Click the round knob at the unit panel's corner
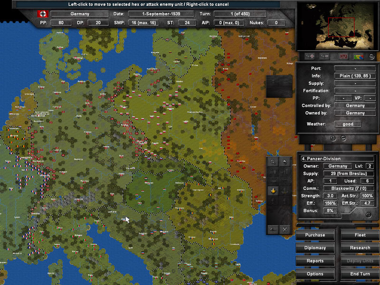Viewport: 380px width, 285px height. pos(369,215)
